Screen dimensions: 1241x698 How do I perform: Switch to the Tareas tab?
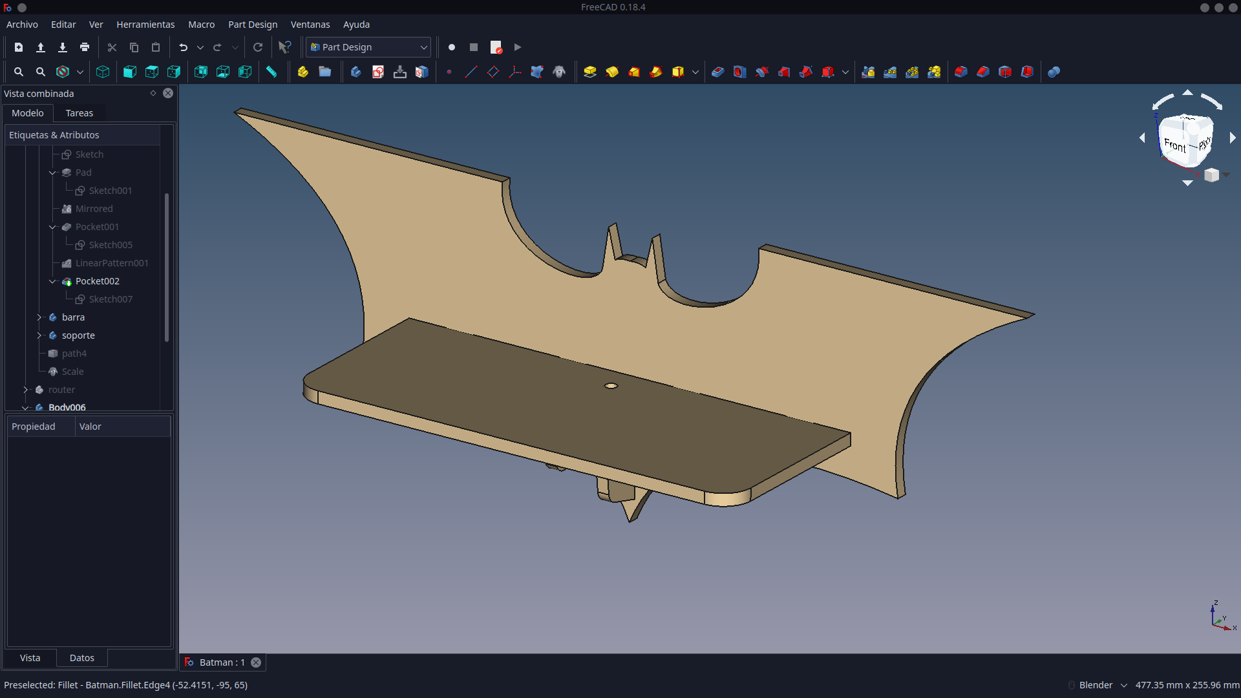click(x=80, y=113)
